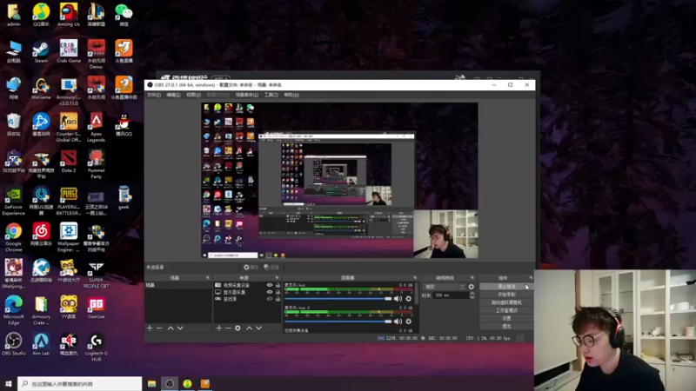
Task: Open Dota 2 desktop shortcut
Action: click(x=69, y=162)
